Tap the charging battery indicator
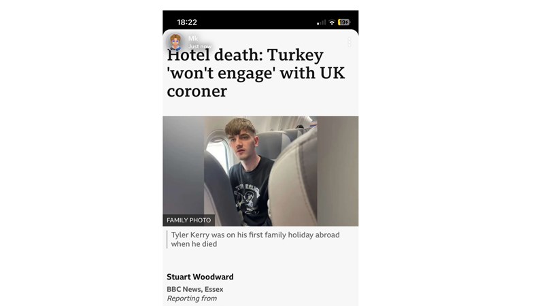The width and height of the screenshot is (544, 306). pos(344,22)
